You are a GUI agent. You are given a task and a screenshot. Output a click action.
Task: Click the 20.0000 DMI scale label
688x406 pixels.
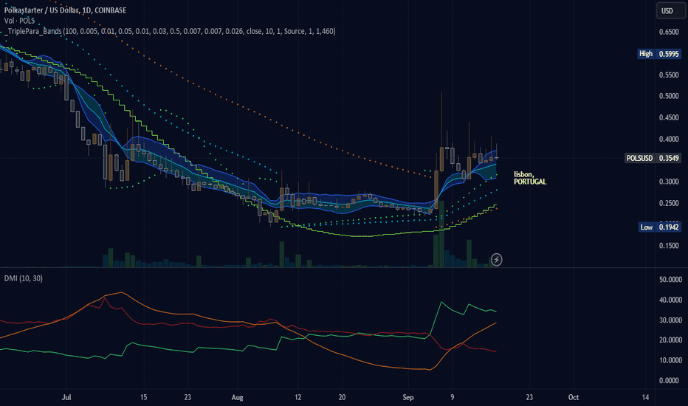coord(670,340)
